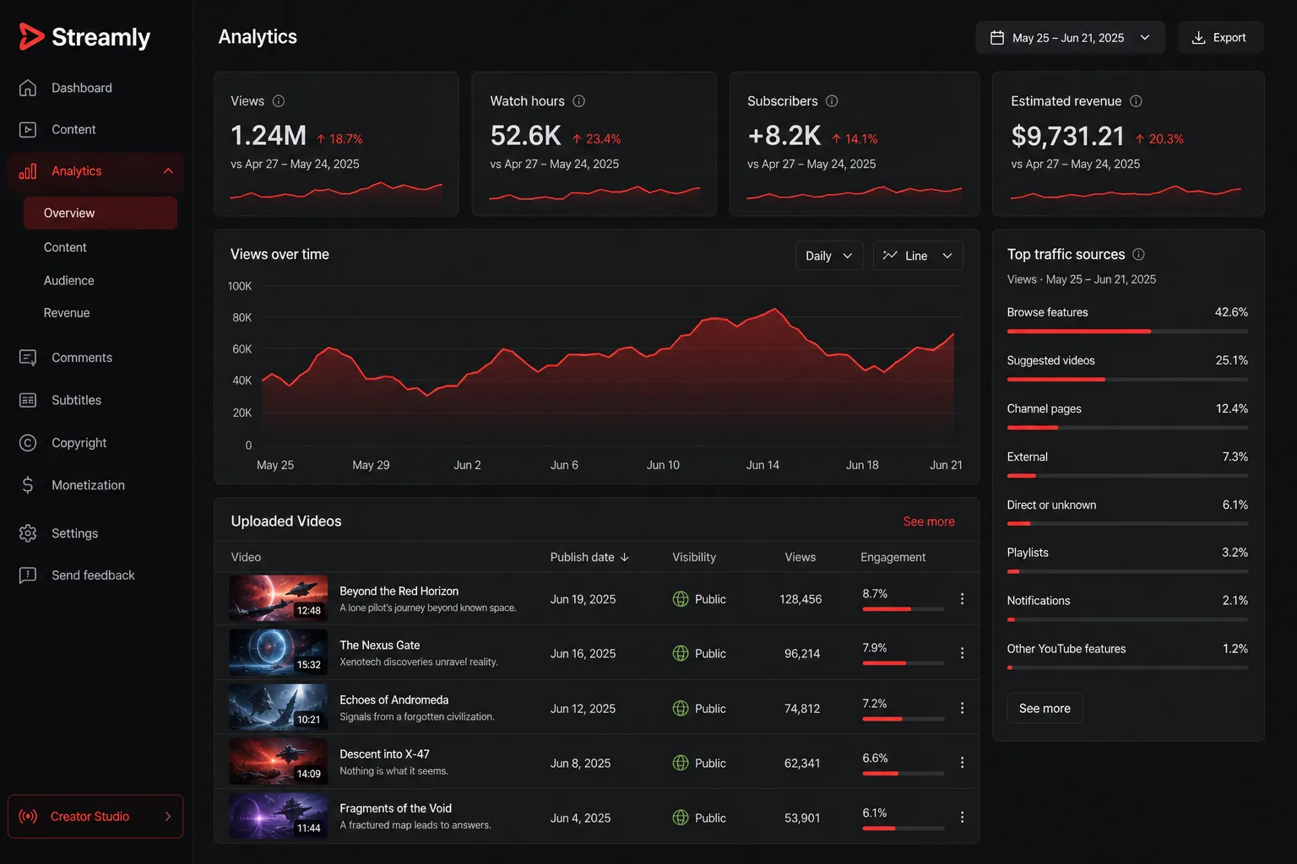Select the Content analytics sub-item

(x=65, y=247)
